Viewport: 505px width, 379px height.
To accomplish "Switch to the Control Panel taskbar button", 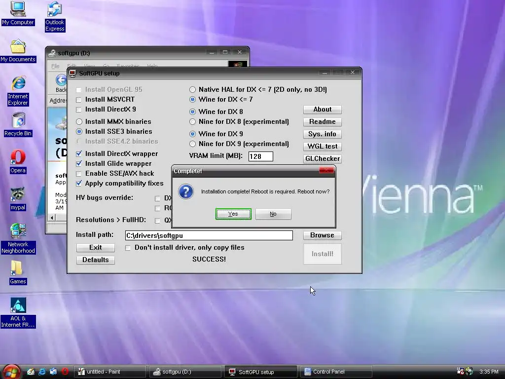I will coord(336,372).
